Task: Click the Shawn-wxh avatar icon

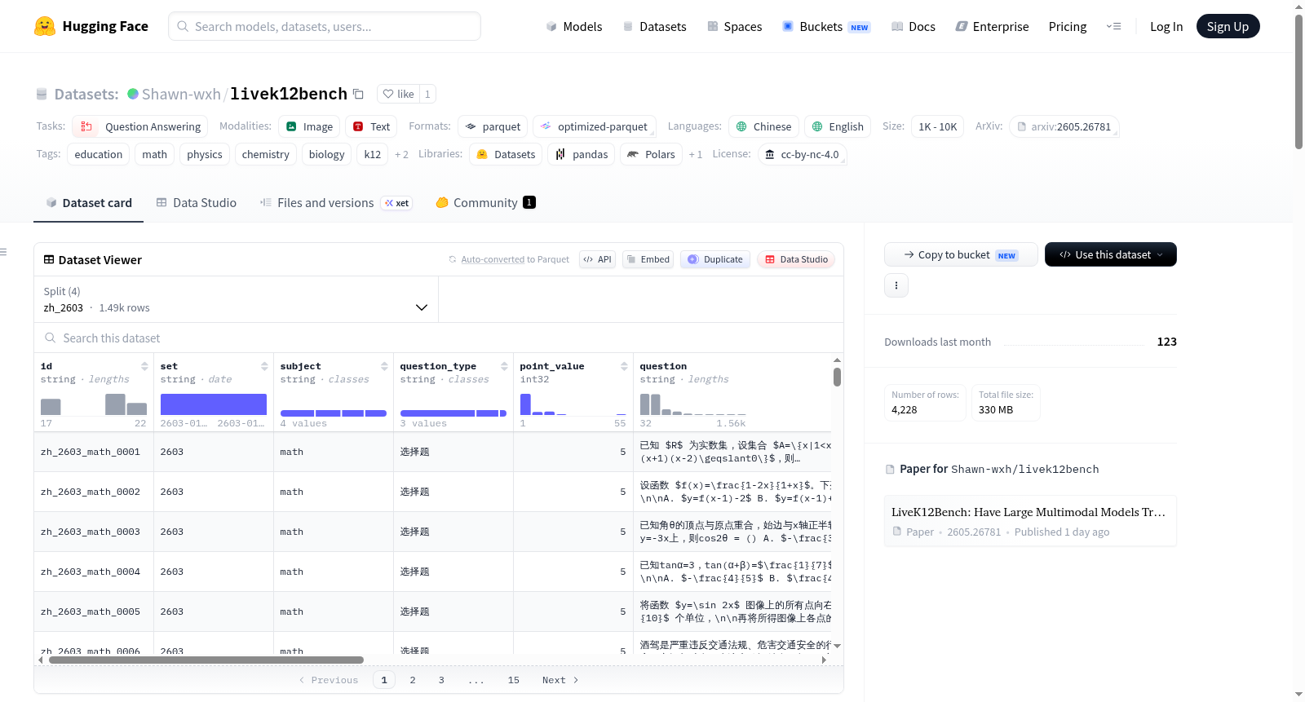Action: click(x=133, y=94)
